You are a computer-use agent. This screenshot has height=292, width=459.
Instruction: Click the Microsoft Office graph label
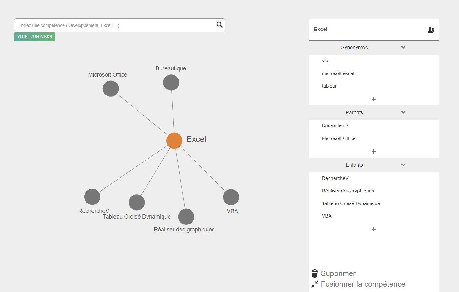pos(108,75)
